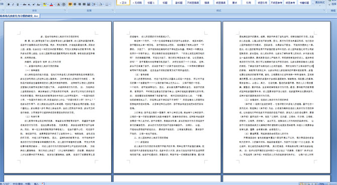Toggle italic formatting
The image size is (337, 185).
pyautogui.click(x=13, y=5)
